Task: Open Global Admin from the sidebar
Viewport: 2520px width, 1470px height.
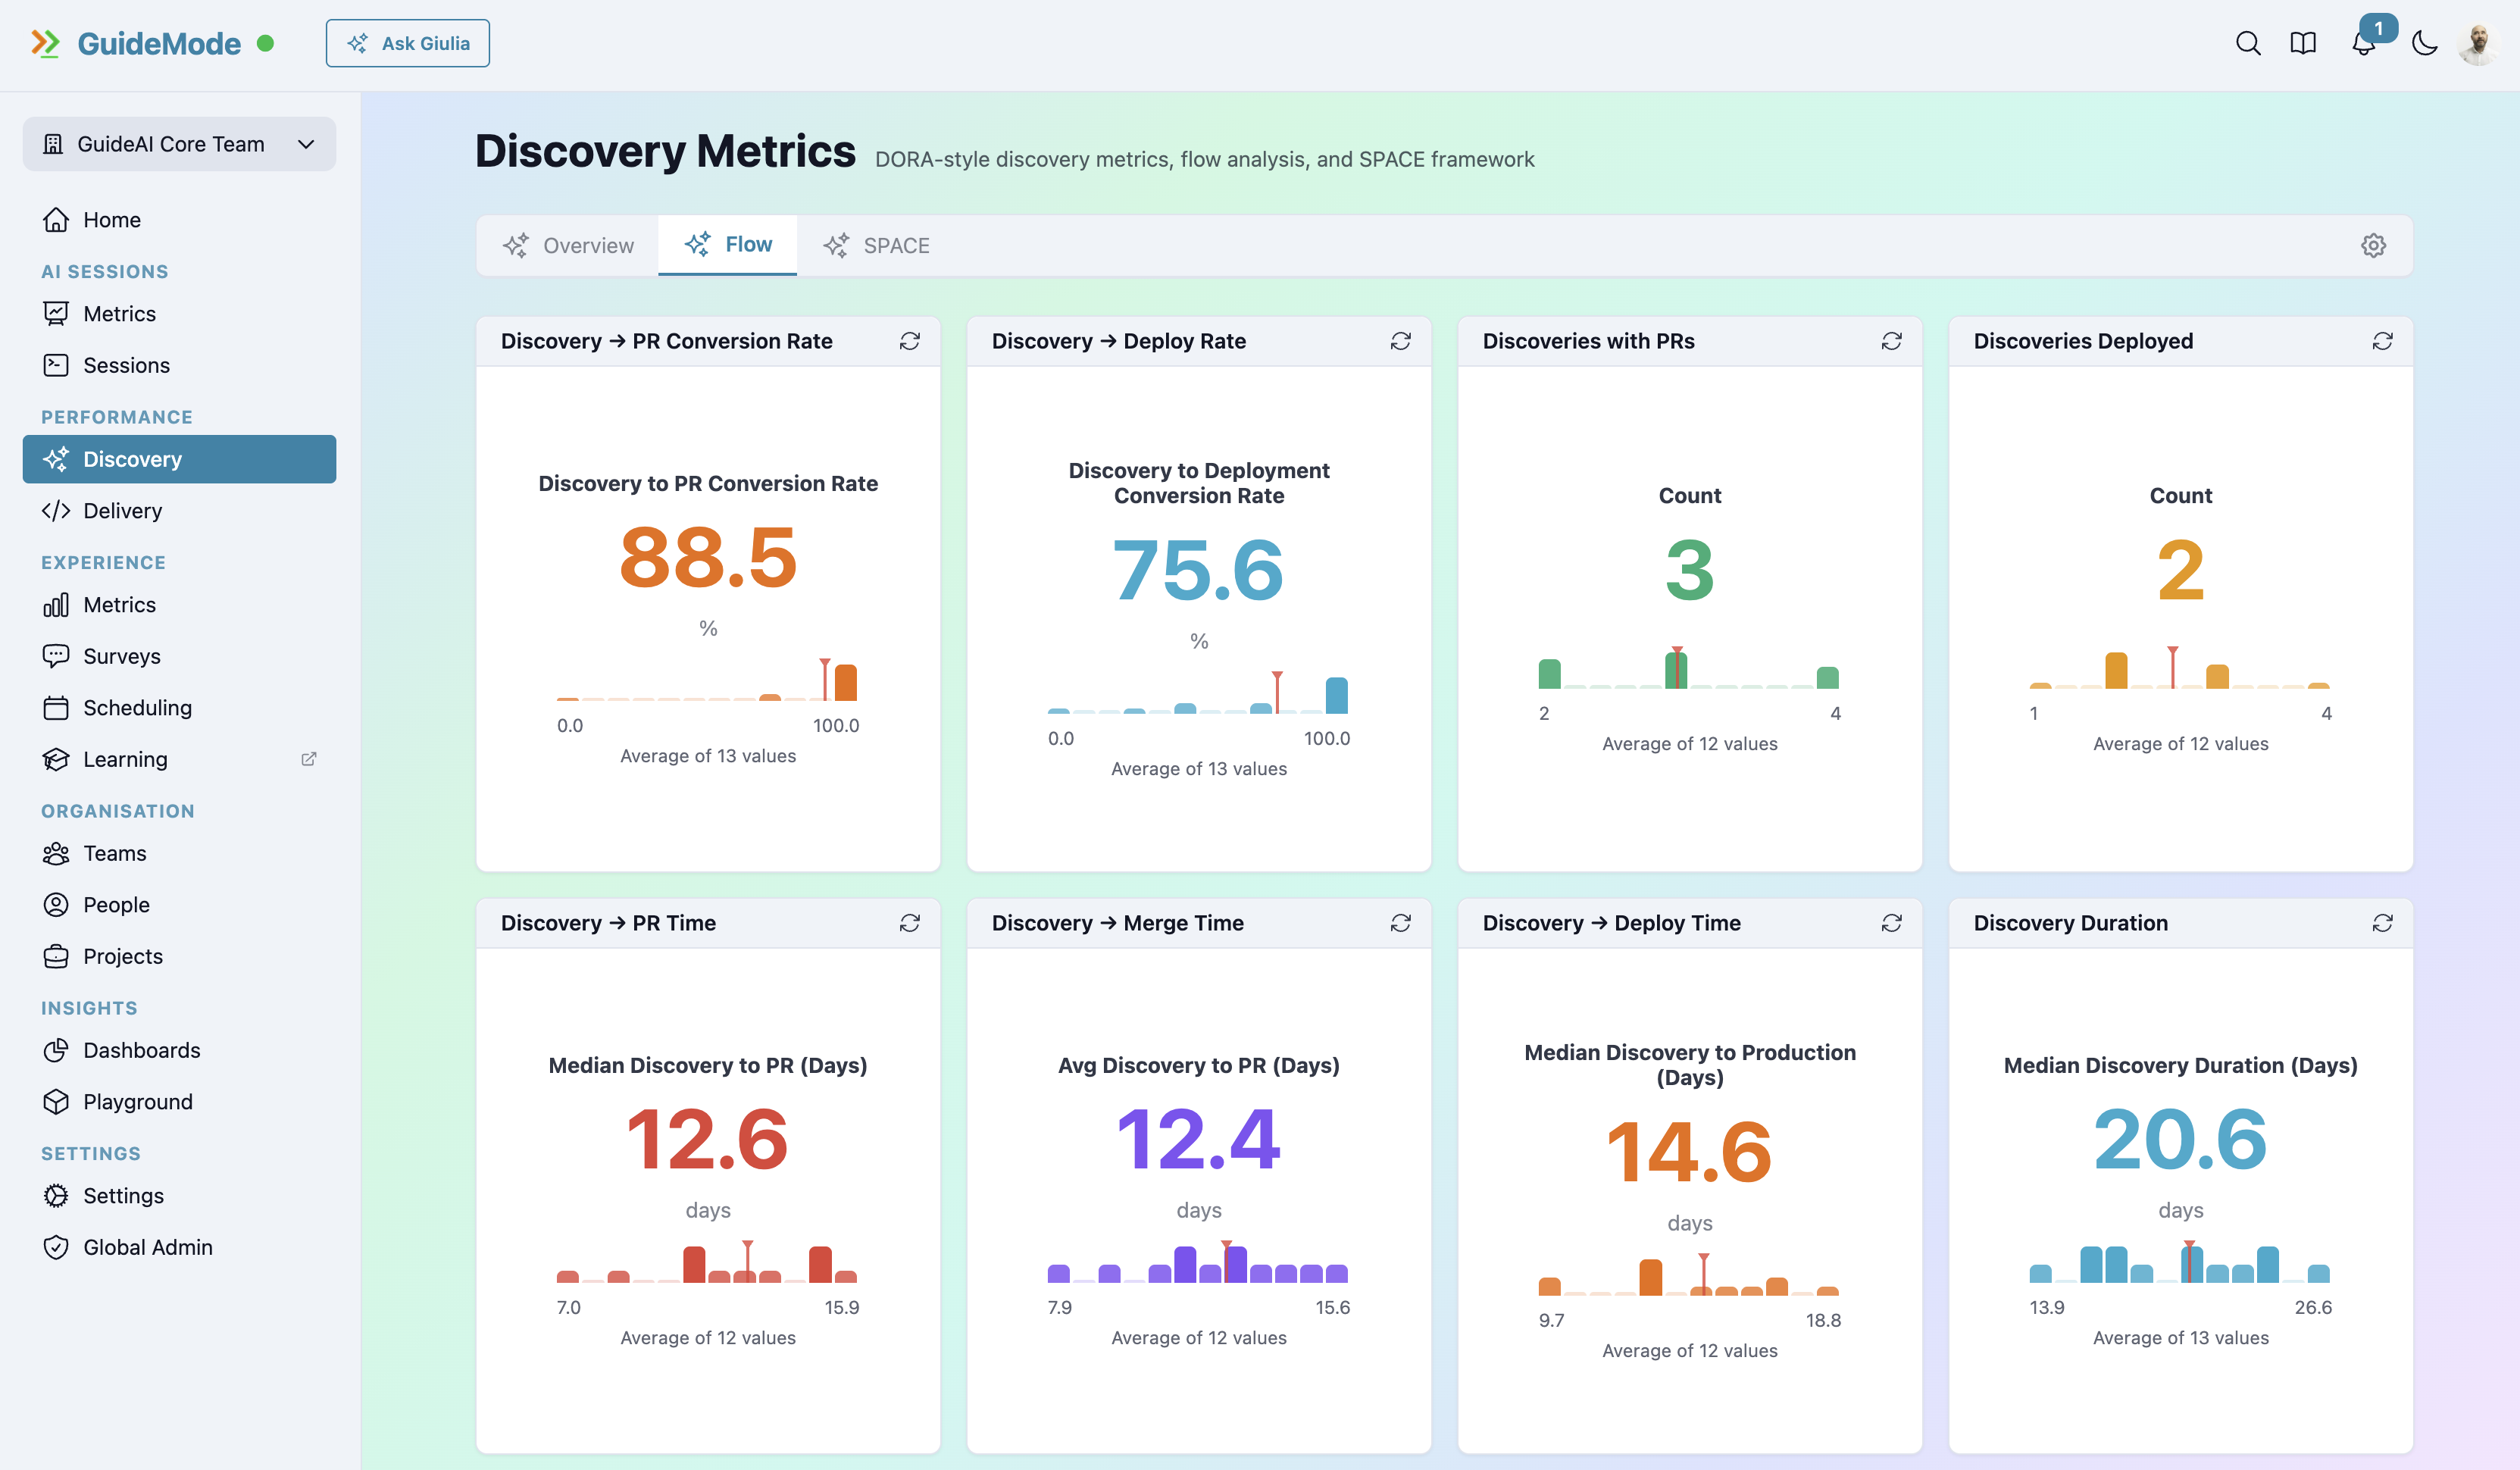Action: [x=147, y=1247]
